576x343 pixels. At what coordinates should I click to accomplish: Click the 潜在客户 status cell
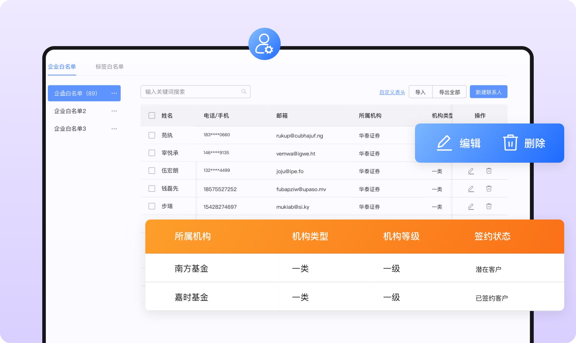coord(488,269)
